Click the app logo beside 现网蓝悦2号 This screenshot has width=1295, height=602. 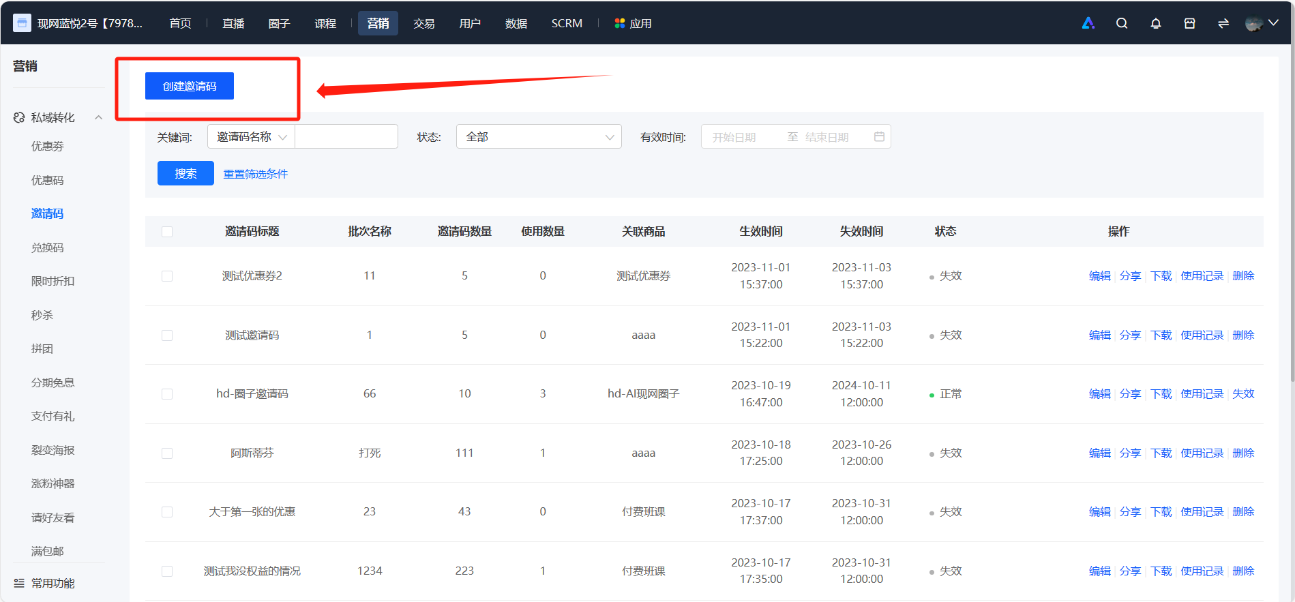point(22,23)
